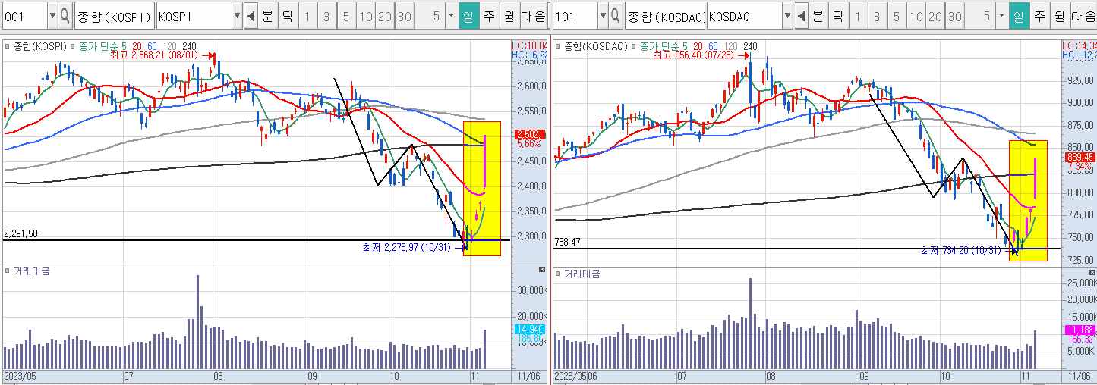Click the square marker before 종합(KOSPI) legend
Image resolution: width=1097 pixels, height=385 pixels.
pyautogui.click(x=8, y=46)
